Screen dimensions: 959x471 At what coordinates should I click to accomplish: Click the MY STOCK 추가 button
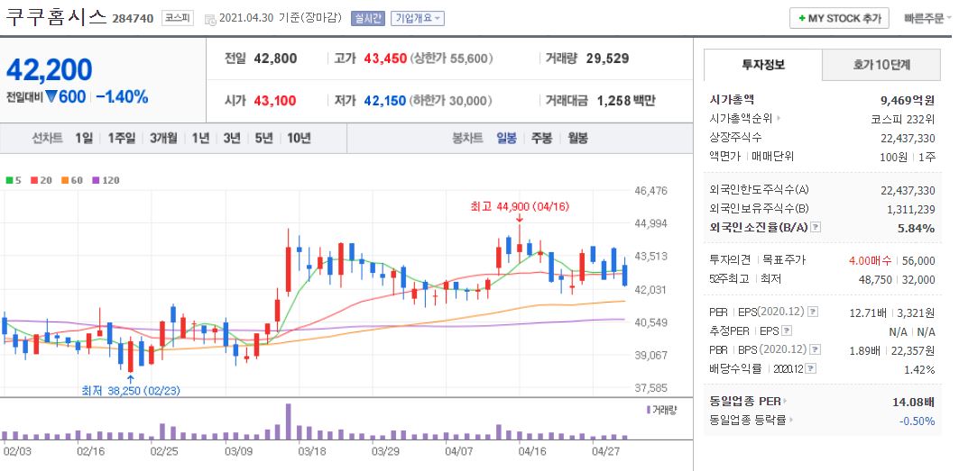click(839, 19)
